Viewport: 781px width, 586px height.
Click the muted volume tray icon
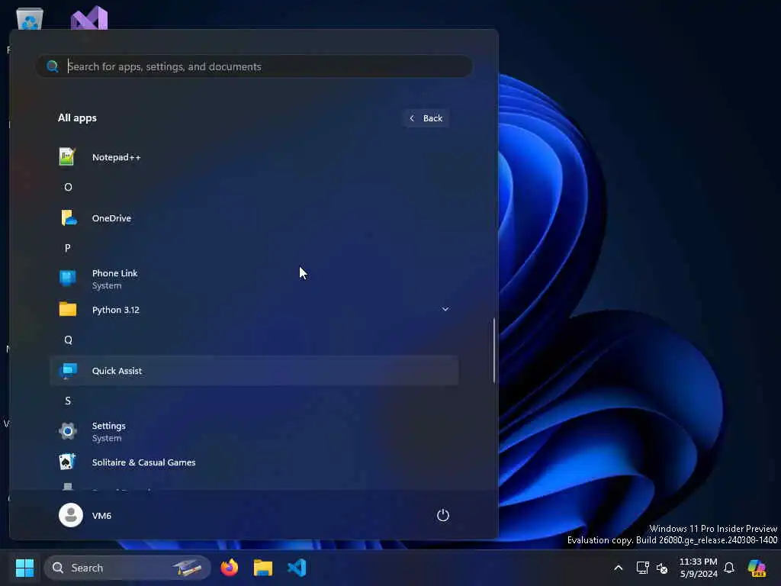(662, 568)
